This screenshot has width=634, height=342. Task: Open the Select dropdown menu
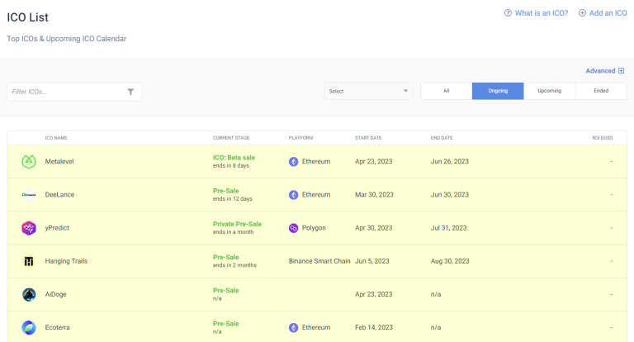coord(369,92)
